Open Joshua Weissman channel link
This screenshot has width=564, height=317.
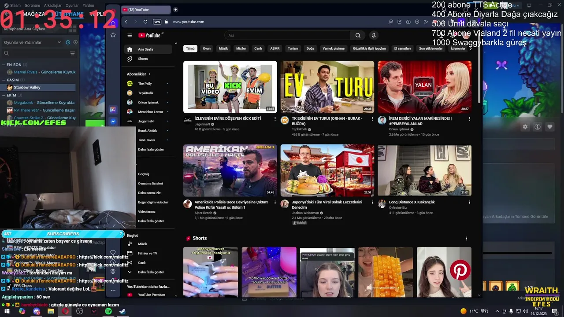click(306, 213)
